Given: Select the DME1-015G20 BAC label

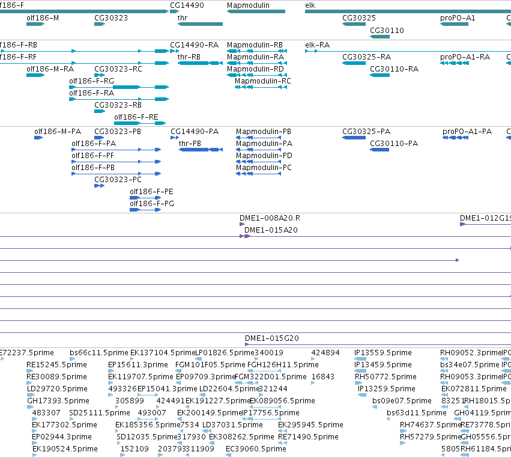Looking at the screenshot, I should [272, 338].
